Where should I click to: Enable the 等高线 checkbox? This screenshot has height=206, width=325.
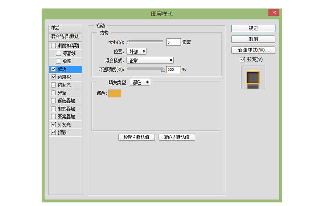pyautogui.click(x=58, y=54)
